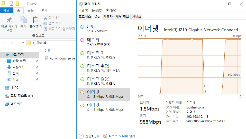246x139 pixels.
Task: Click the Resource Monitor gauge icon
Action: point(105,136)
